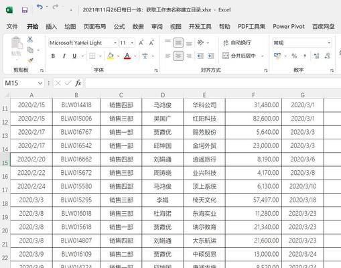Viewport: 341px width, 268px height.
Task: Open the Microsoft YaHei Light font dropdown
Action: click(115, 43)
